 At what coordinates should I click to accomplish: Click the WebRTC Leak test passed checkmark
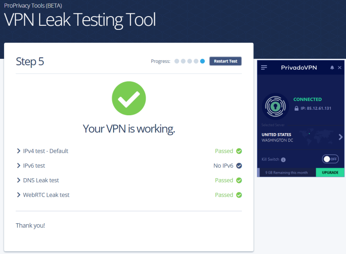(x=239, y=195)
